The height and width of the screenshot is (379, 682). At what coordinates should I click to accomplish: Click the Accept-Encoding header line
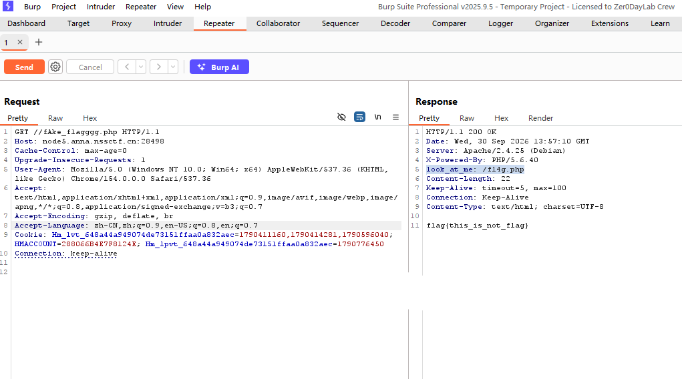tap(94, 216)
